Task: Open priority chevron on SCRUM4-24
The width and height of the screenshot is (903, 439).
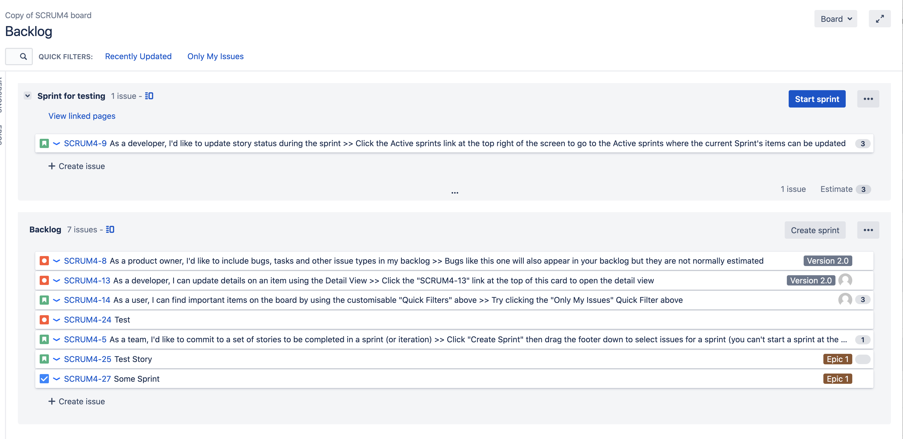Action: (57, 320)
